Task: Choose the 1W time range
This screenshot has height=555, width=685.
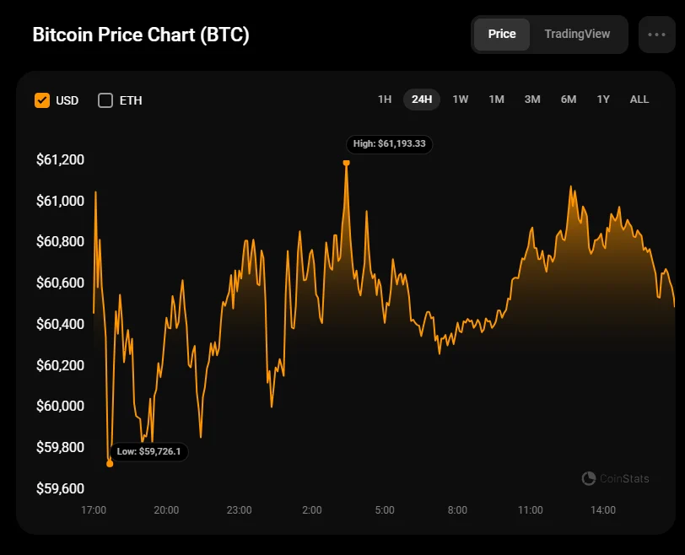Action: (461, 100)
